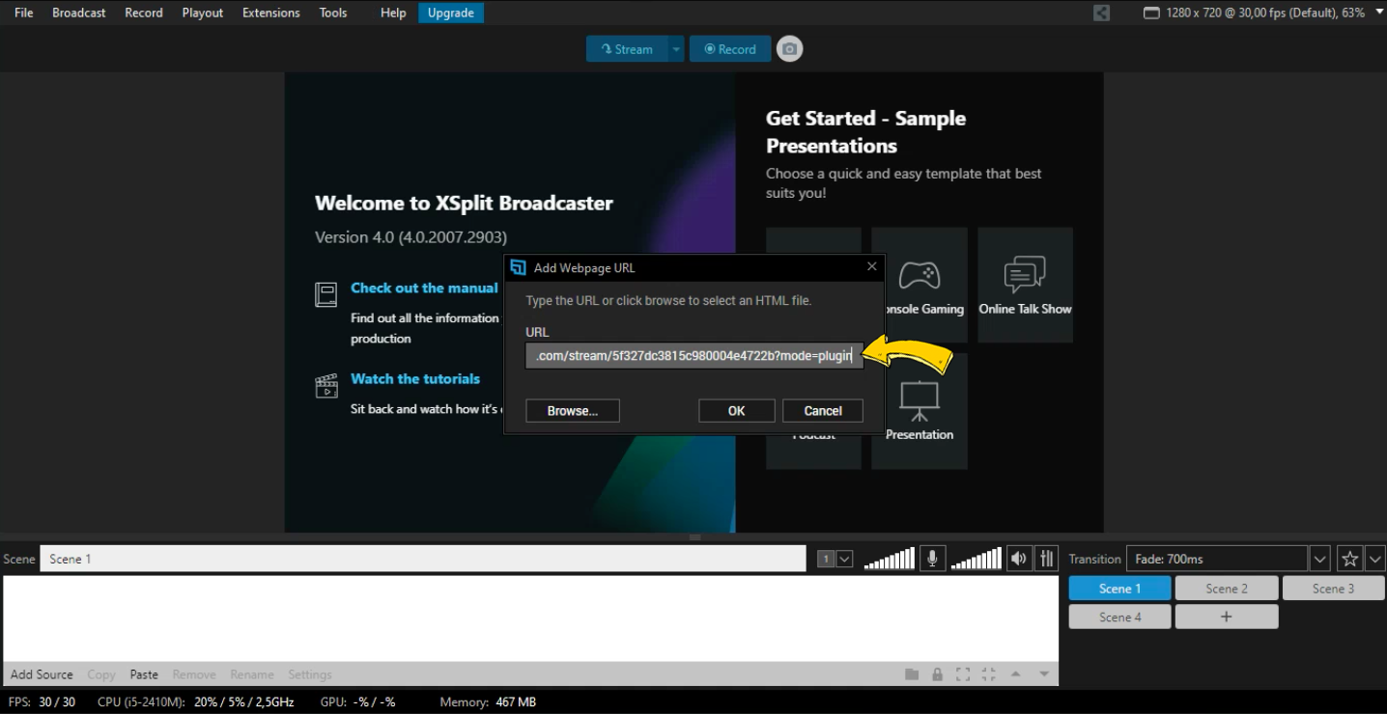Adjust the speaker volume level bars
The image size is (1387, 714).
(976, 559)
